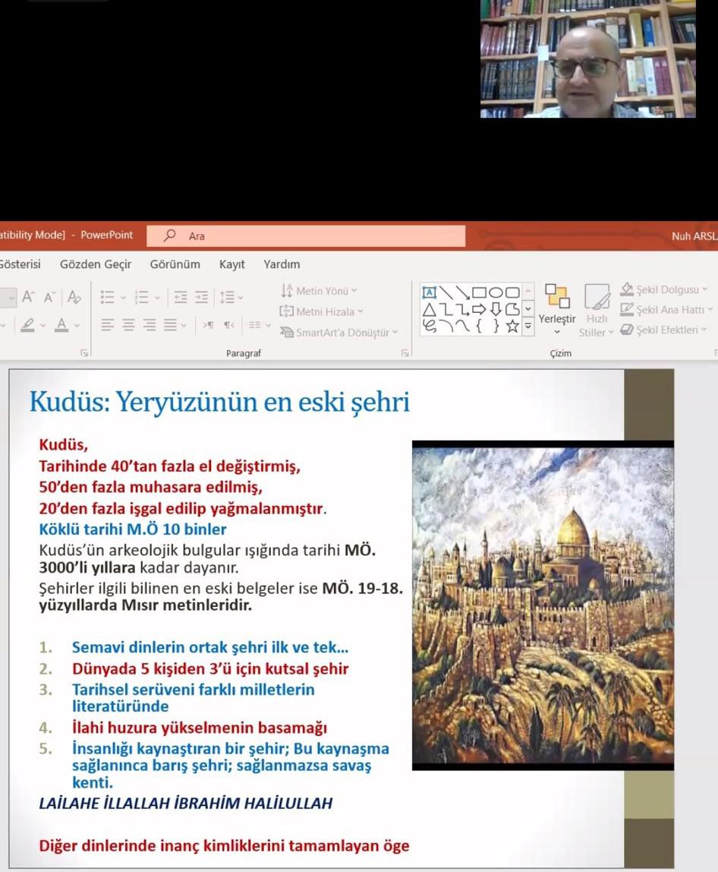Toggle center text alignment

[x=128, y=325]
